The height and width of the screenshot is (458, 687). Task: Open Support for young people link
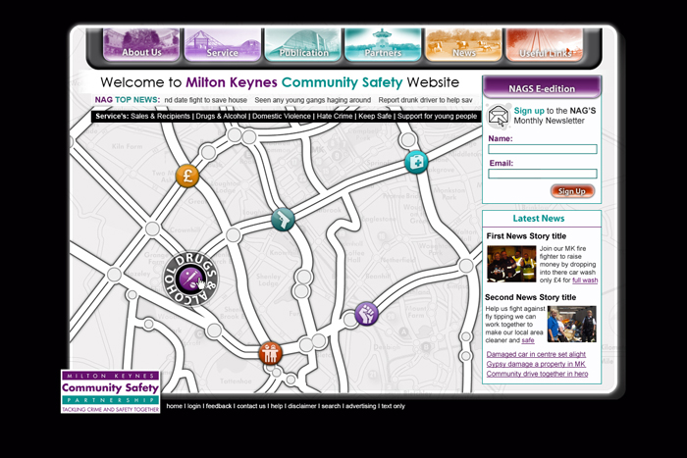(x=438, y=117)
